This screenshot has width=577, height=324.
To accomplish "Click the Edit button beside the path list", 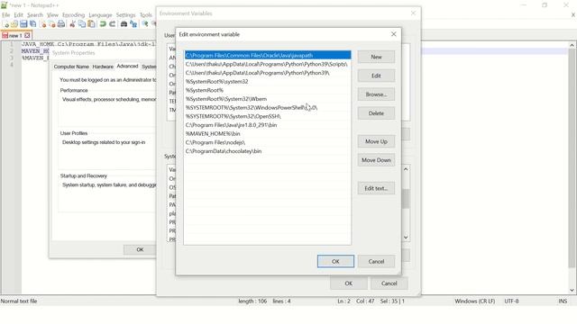I will [x=376, y=76].
